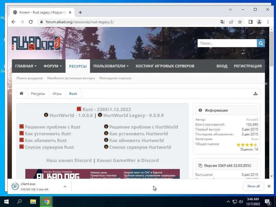Bookmark this page with the star
Screen dimensions: 276x207
coord(240,22)
